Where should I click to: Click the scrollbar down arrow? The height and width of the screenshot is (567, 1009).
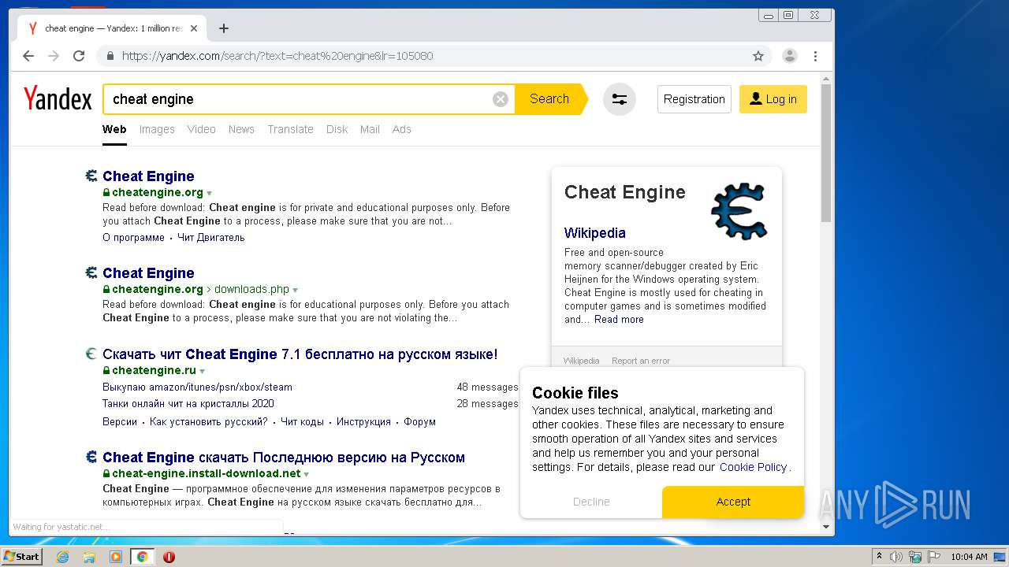click(x=826, y=527)
